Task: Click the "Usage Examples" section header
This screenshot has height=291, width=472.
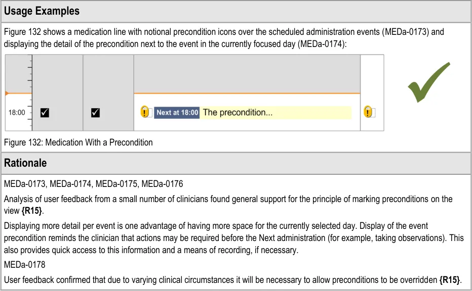Action: click(42, 11)
